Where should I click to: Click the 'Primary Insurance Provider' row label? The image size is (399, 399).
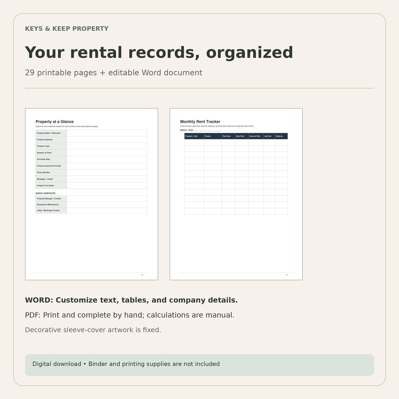coord(51,166)
